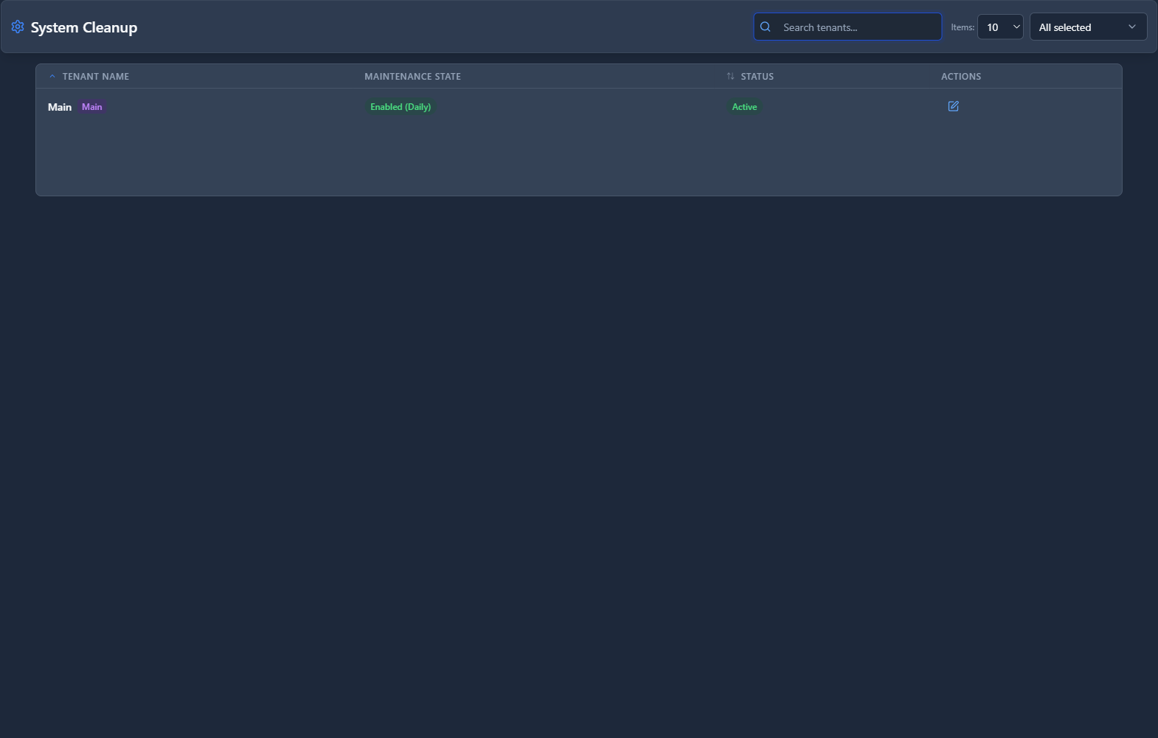Screen dimensions: 1158x738
Task: Click the Enabled (Daily) maintenance badge
Action: coord(401,107)
